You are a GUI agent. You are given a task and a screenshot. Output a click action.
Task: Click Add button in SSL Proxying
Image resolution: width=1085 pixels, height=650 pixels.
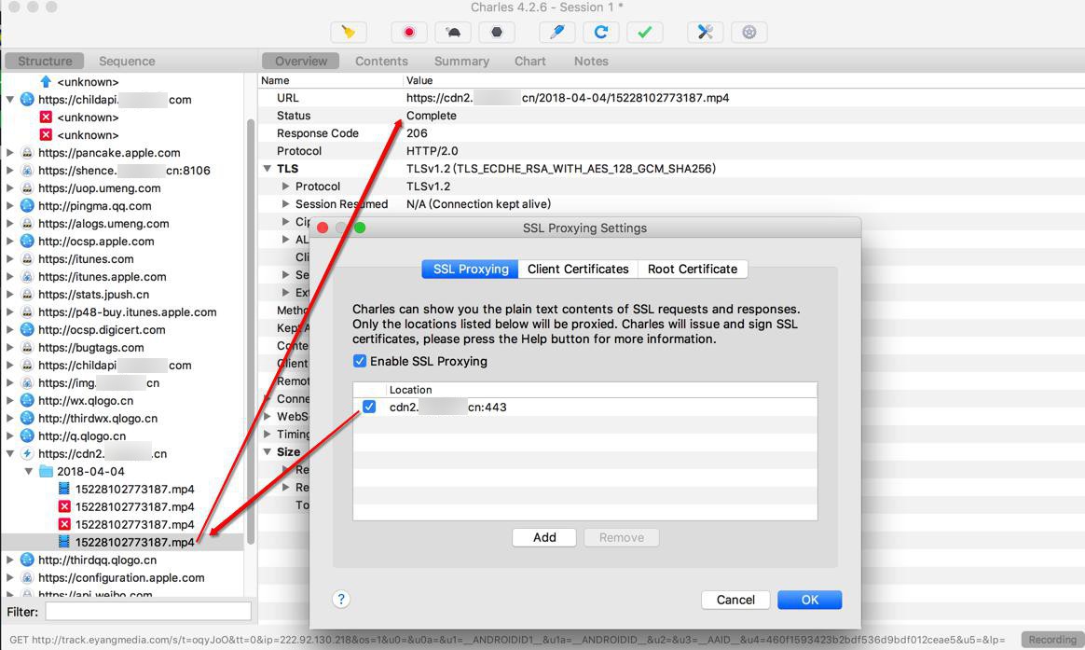pos(544,538)
